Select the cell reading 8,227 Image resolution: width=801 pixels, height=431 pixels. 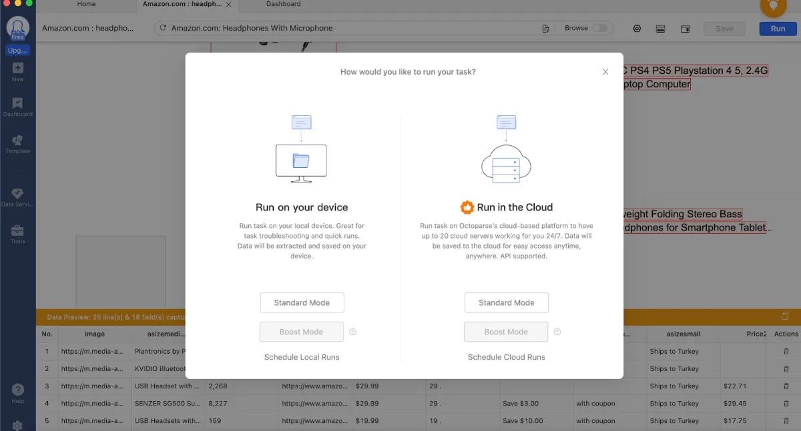[x=242, y=403]
